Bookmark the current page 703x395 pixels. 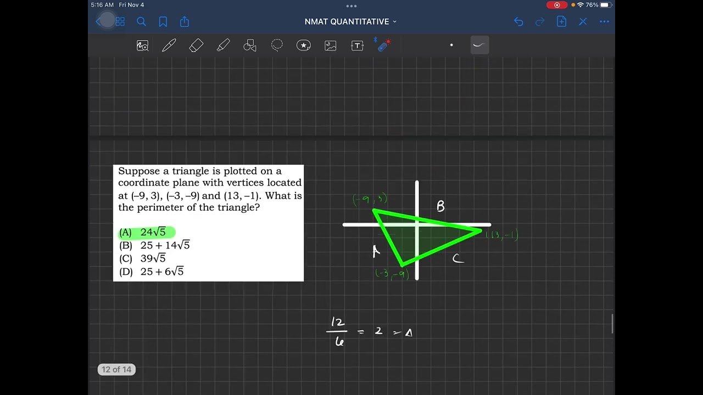pyautogui.click(x=163, y=22)
